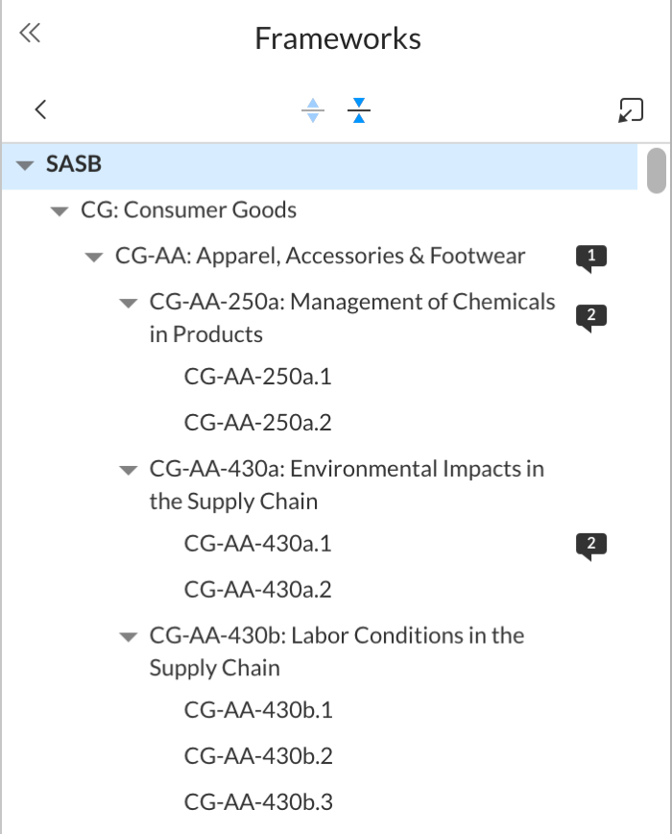Select CG-AA-250a.2 item
Viewport: 672px width, 834px height.
click(257, 423)
